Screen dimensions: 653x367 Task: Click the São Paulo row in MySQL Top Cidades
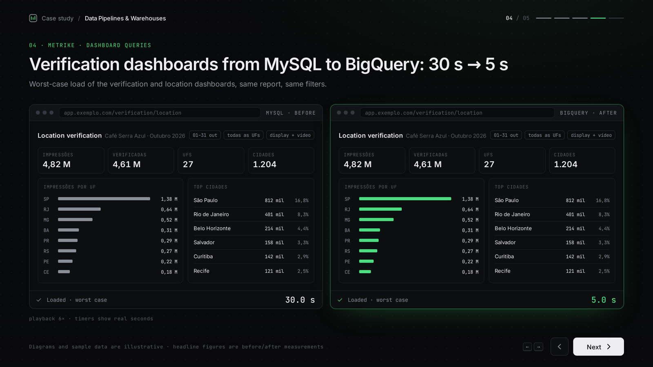click(x=251, y=200)
